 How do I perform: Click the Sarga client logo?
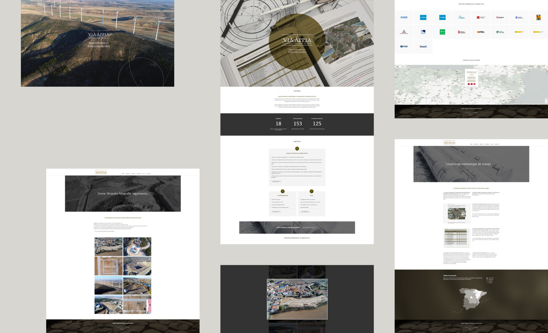pyautogui.click(x=404, y=47)
